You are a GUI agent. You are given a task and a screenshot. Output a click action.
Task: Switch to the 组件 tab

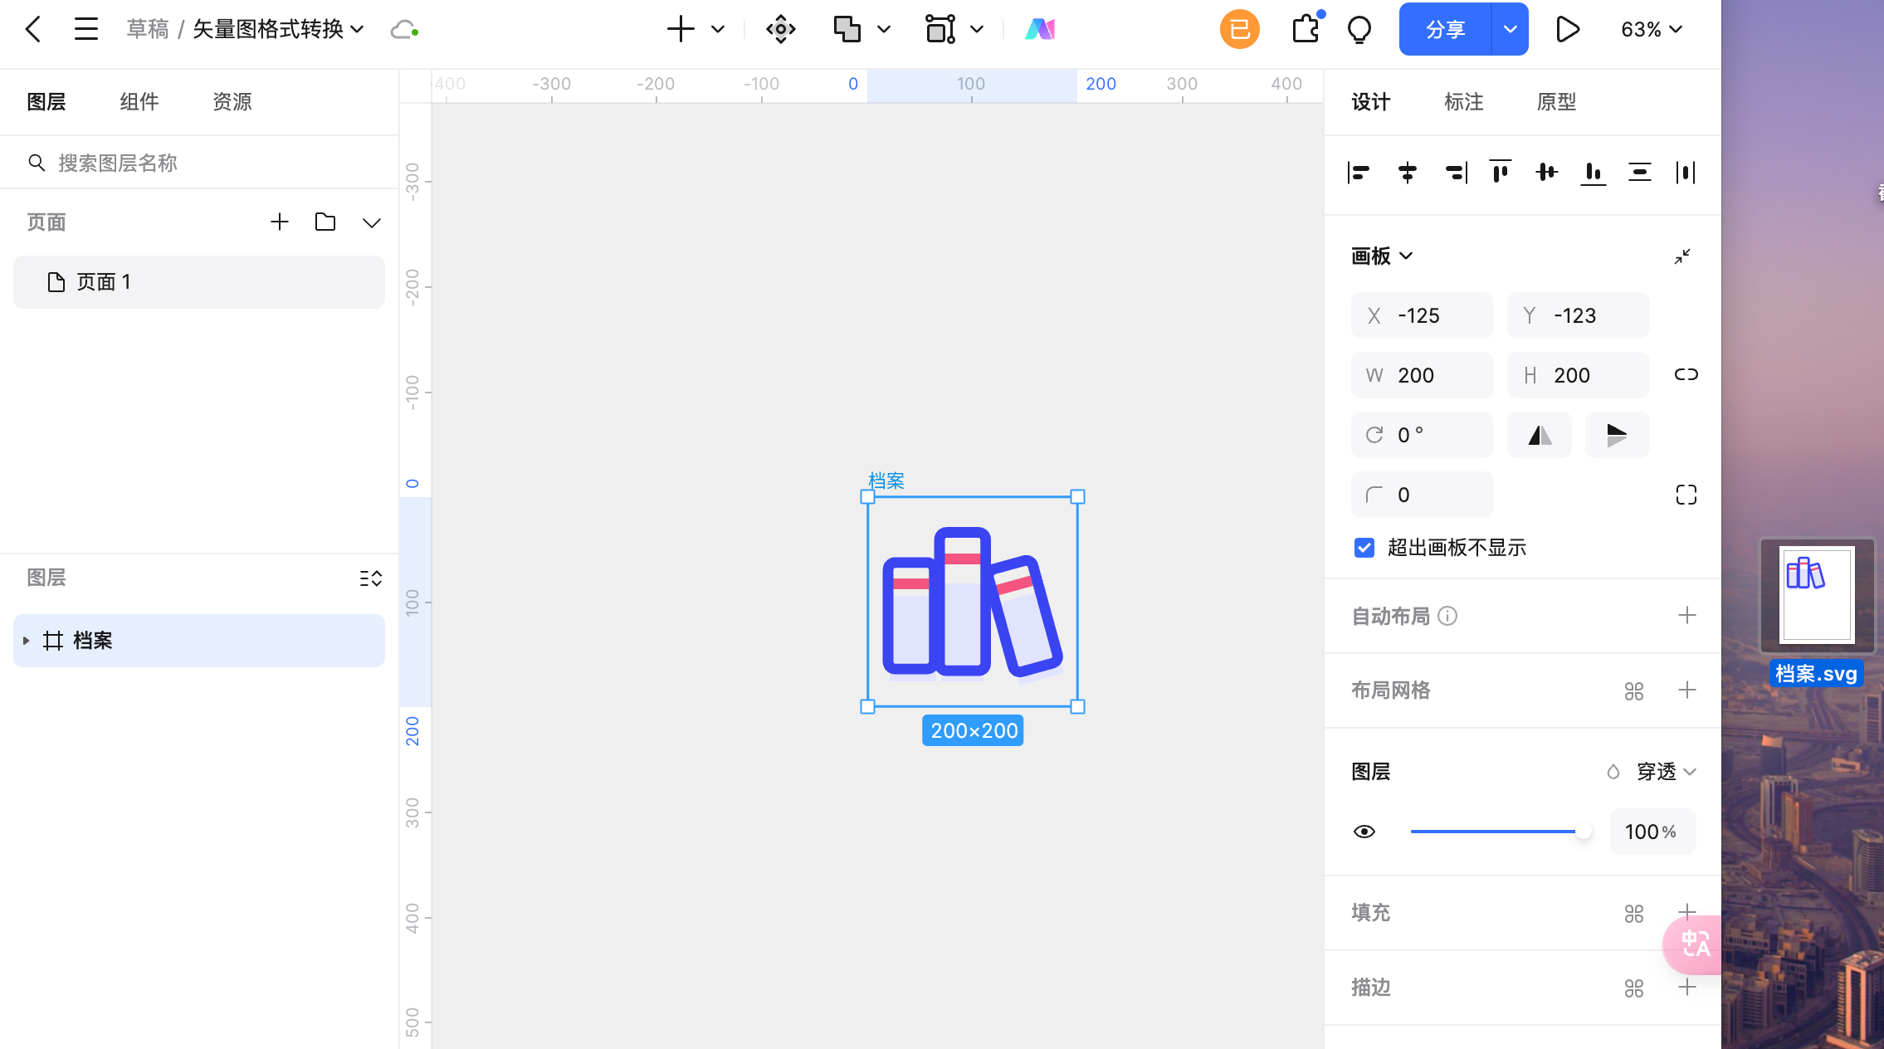pos(138,101)
